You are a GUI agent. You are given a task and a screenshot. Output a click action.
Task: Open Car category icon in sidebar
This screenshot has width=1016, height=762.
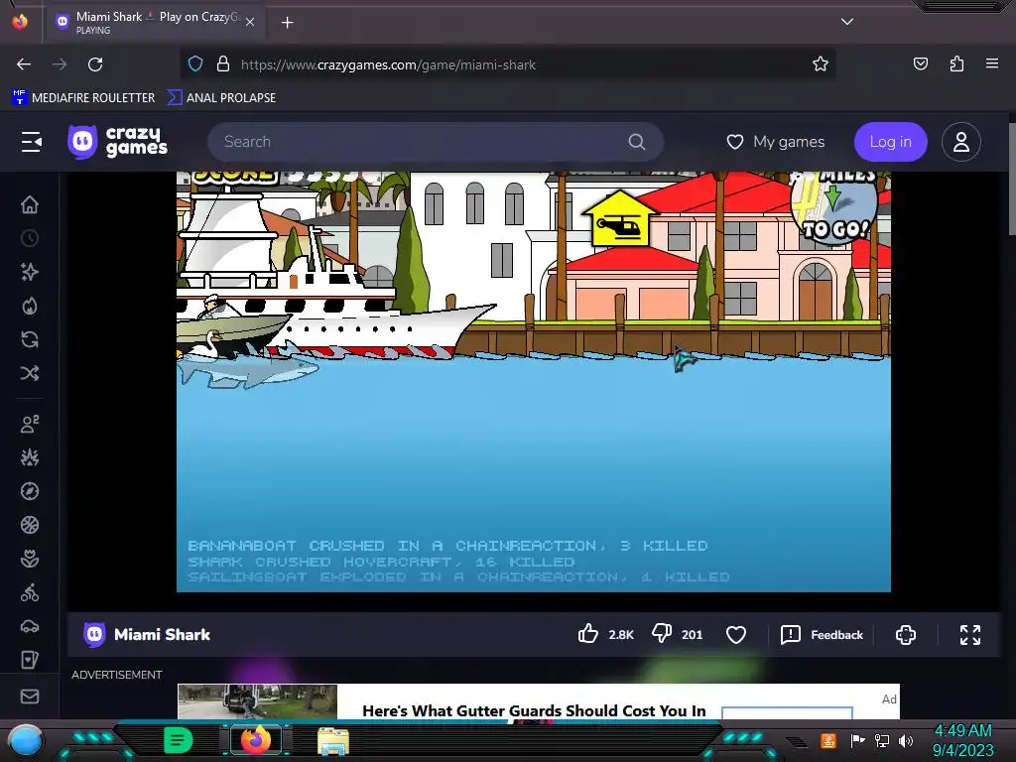(30, 626)
